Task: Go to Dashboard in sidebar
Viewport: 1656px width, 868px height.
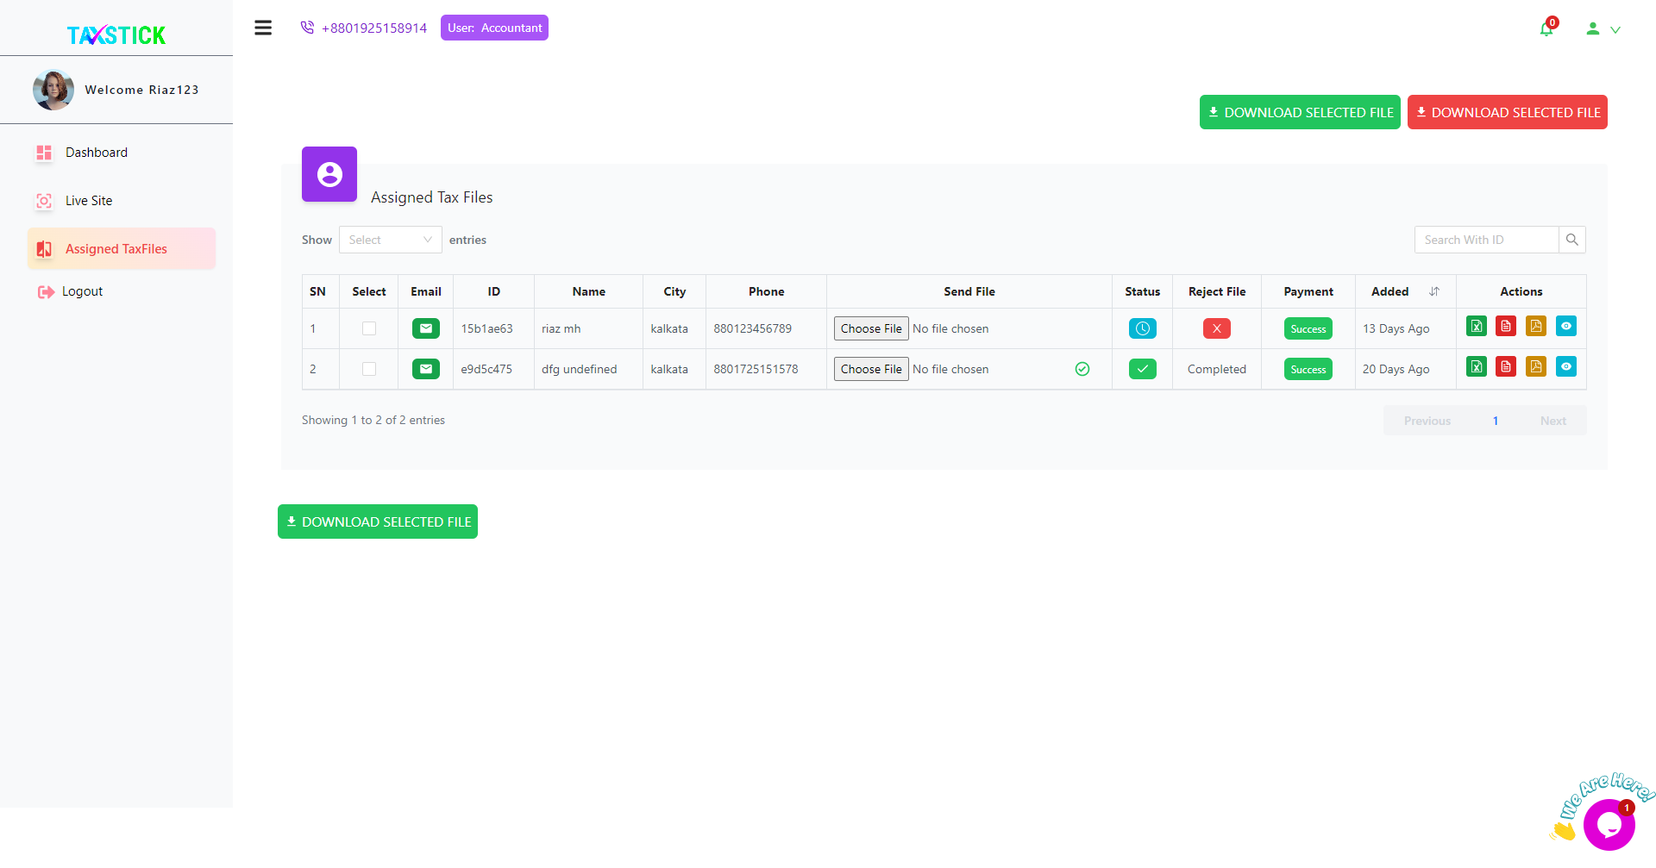Action: pyautogui.click(x=97, y=153)
